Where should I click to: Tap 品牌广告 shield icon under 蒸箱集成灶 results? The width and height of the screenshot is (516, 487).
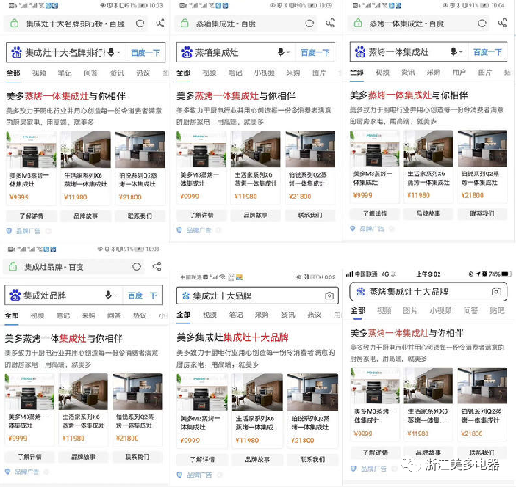pos(180,230)
